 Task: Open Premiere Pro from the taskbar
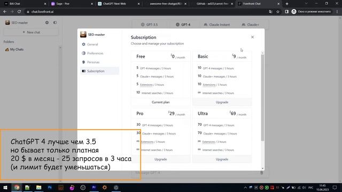coord(94,187)
